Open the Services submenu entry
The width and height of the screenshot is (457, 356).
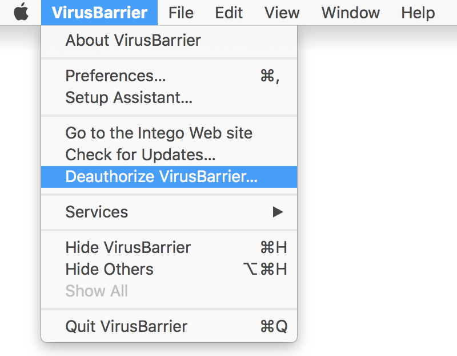(97, 212)
